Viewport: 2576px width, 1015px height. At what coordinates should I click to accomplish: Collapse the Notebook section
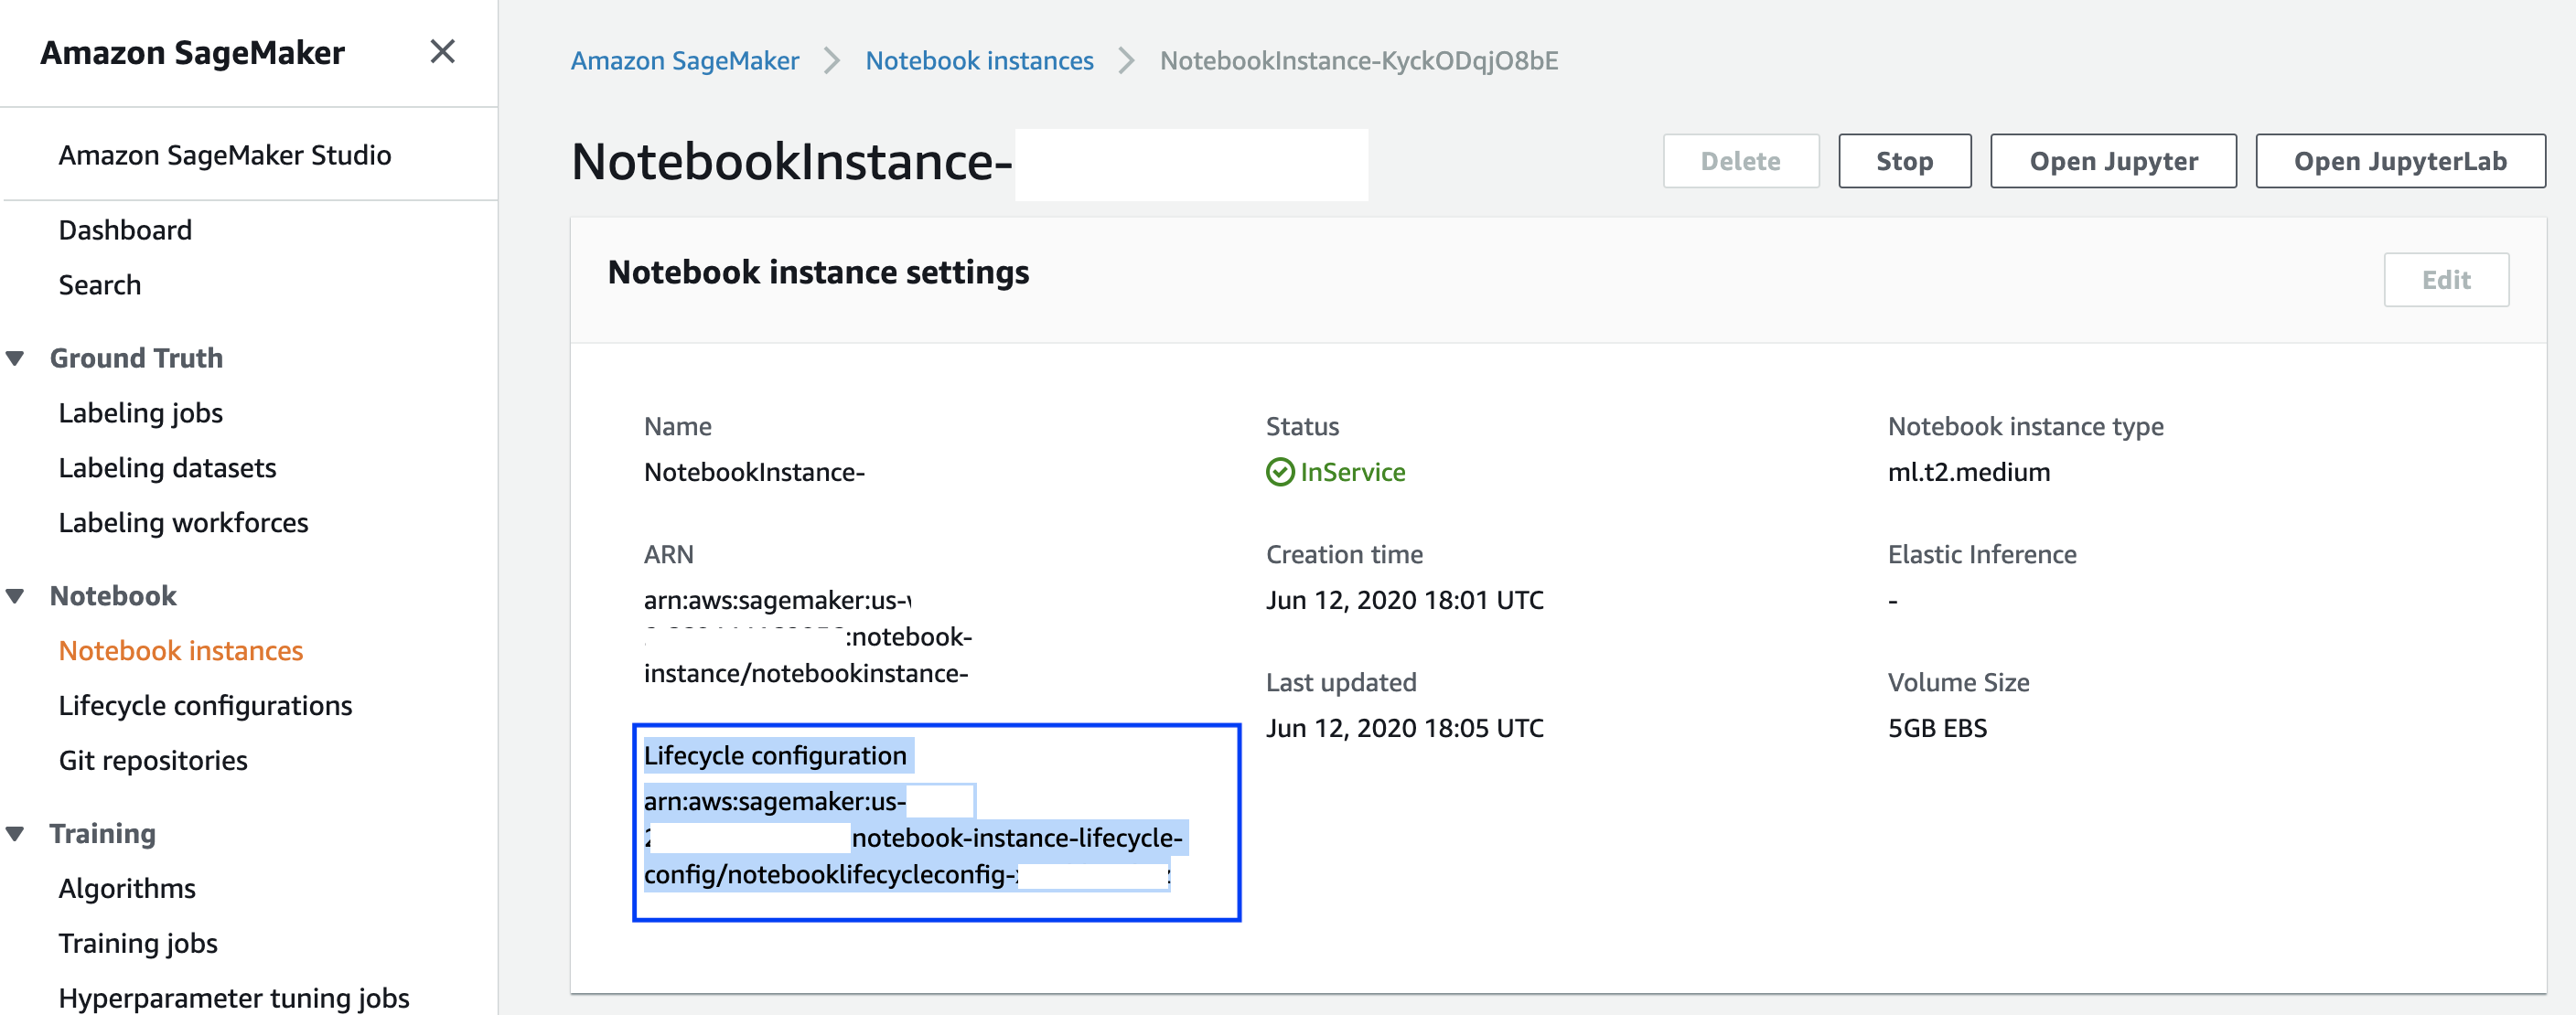(15, 596)
